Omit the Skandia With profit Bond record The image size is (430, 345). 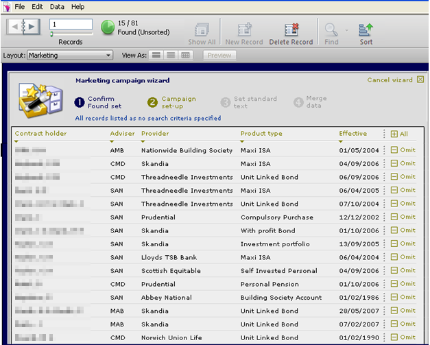coord(403,230)
